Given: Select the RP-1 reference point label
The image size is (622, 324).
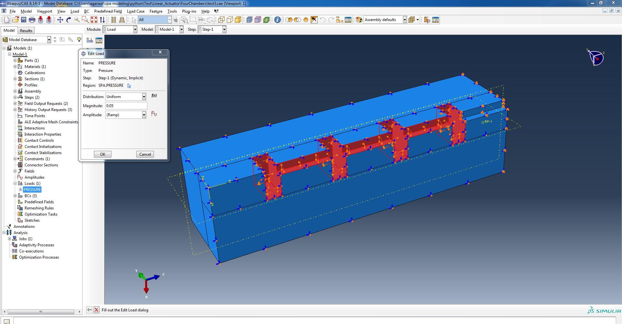Looking at the screenshot, I should tap(488, 122).
